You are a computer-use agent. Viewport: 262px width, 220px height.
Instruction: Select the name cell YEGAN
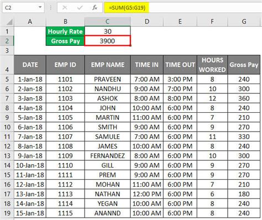point(107,203)
